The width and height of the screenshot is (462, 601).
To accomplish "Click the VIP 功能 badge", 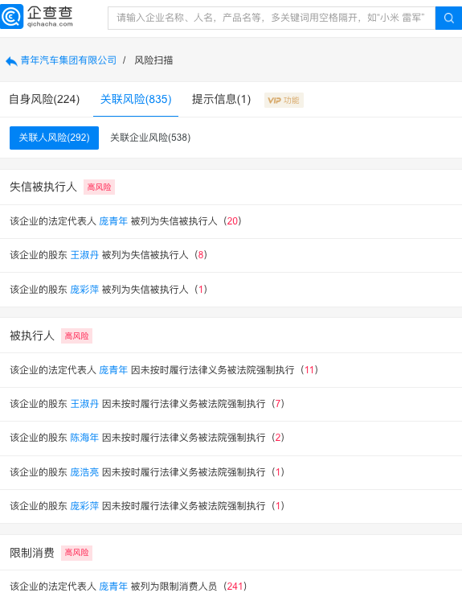I will (x=284, y=100).
